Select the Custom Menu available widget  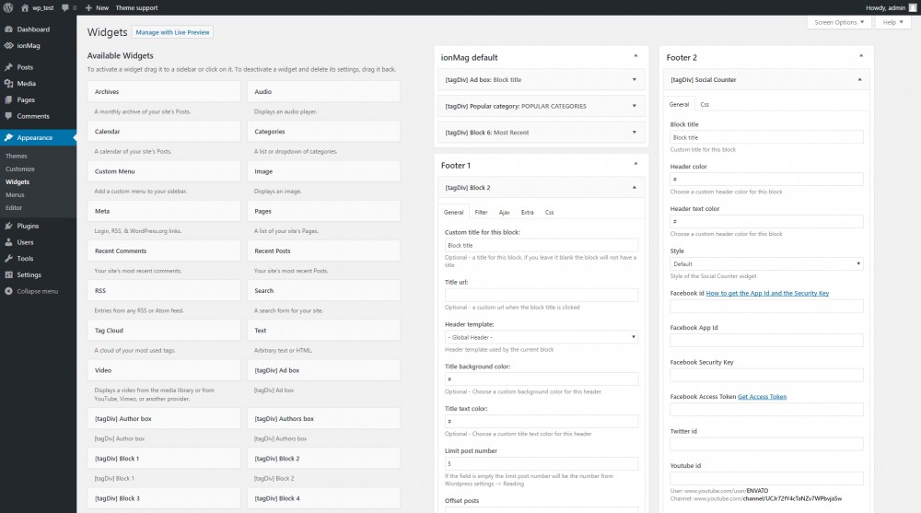pos(164,171)
